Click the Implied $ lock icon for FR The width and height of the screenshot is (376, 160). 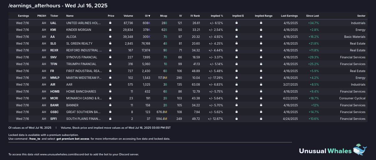click(x=236, y=71)
